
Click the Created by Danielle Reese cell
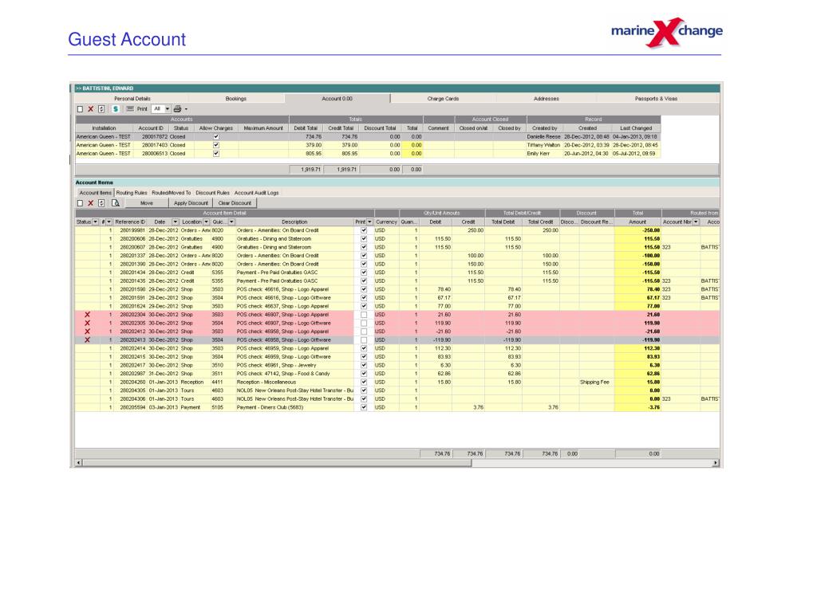pos(543,137)
